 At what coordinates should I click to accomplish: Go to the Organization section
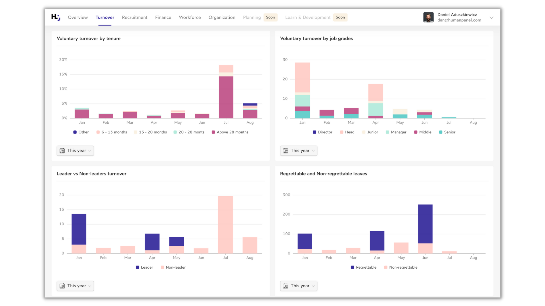point(222,17)
